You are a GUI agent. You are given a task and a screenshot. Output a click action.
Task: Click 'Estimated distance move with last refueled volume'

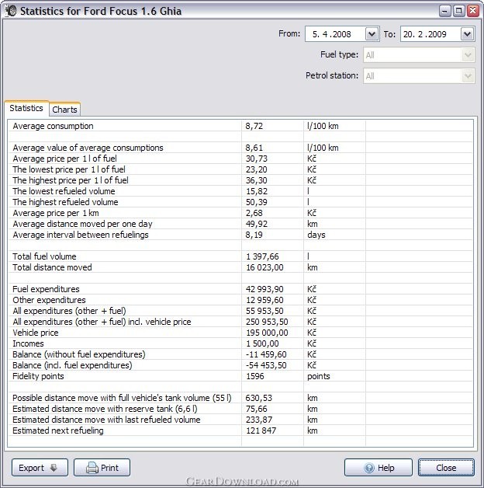pos(106,420)
